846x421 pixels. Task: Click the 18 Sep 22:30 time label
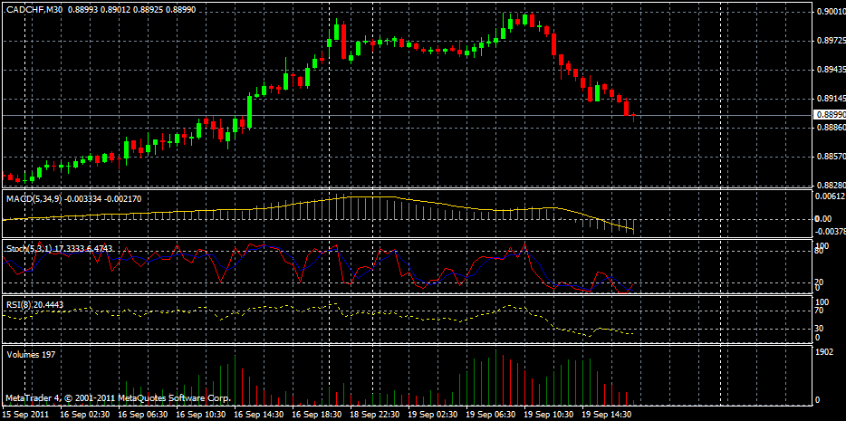(376, 414)
